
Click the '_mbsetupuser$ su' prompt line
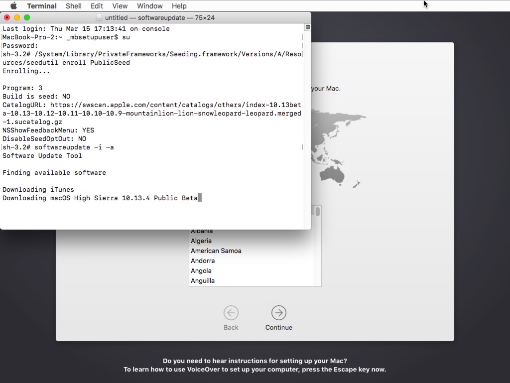point(66,37)
